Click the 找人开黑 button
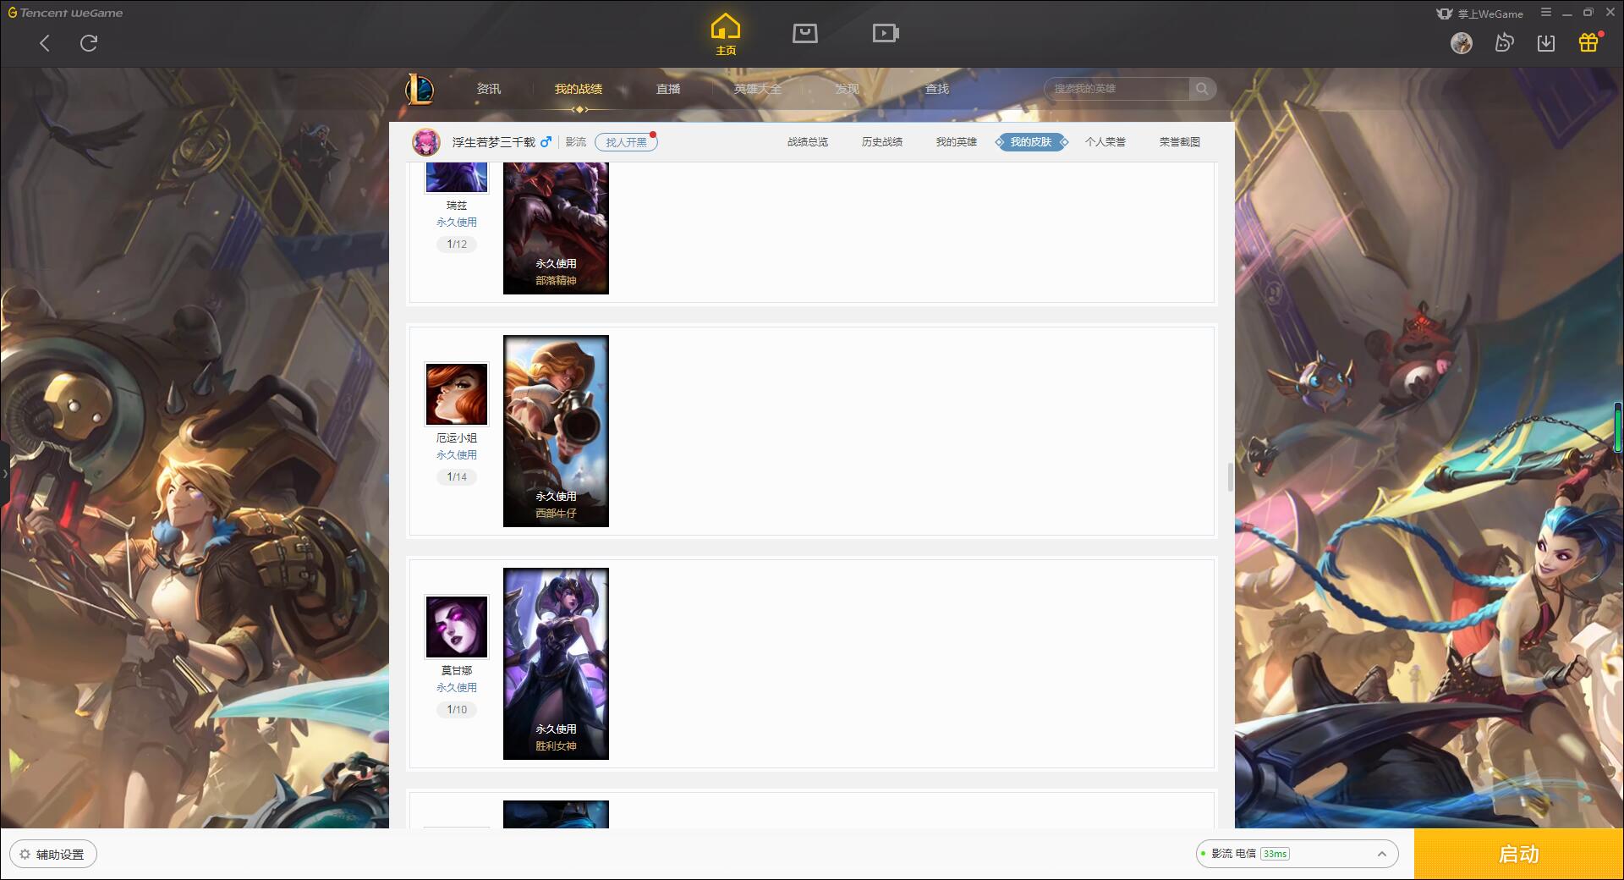The image size is (1624, 880). pos(626,142)
